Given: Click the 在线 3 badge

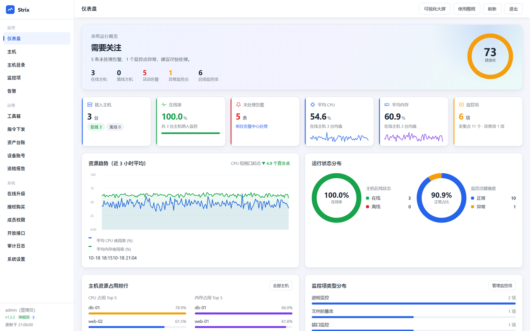Looking at the screenshot, I should click(x=96, y=127).
